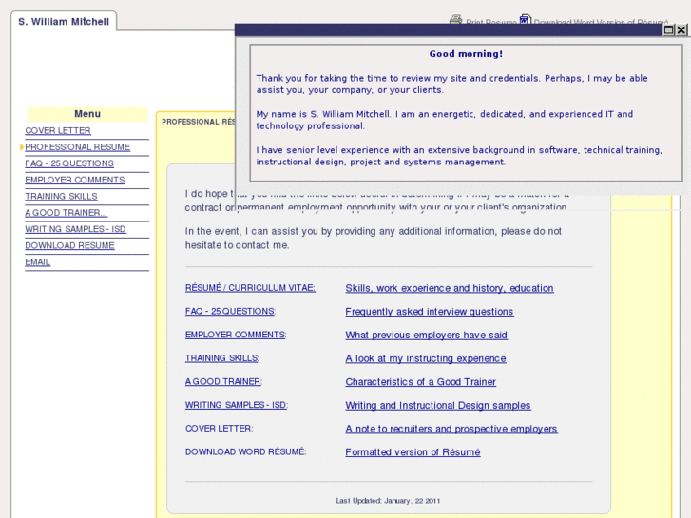Open Formatted version of Résumé link
Screen dimensions: 691x518
413,451
